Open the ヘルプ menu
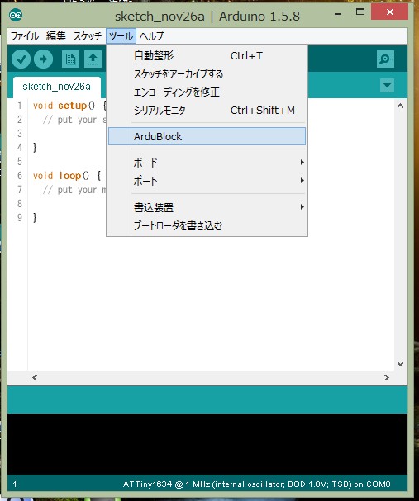419x501 pixels. (x=151, y=36)
